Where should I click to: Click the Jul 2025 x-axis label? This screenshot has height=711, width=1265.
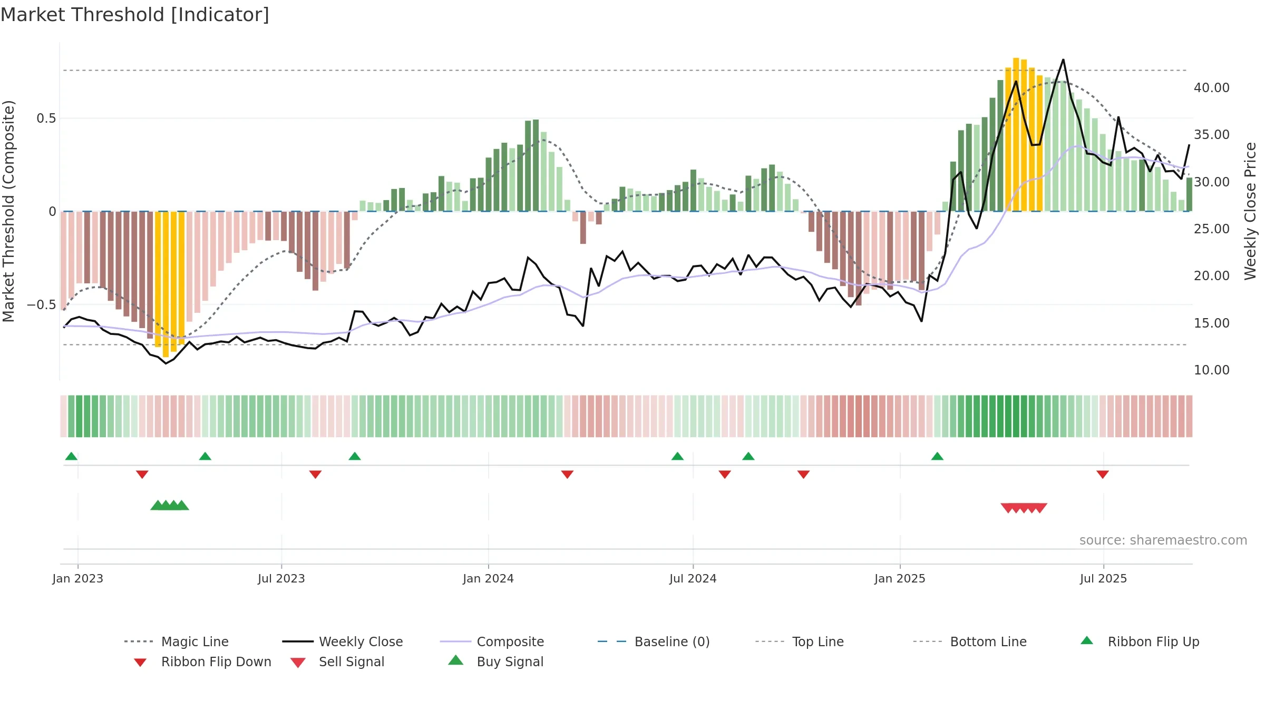coord(1104,578)
